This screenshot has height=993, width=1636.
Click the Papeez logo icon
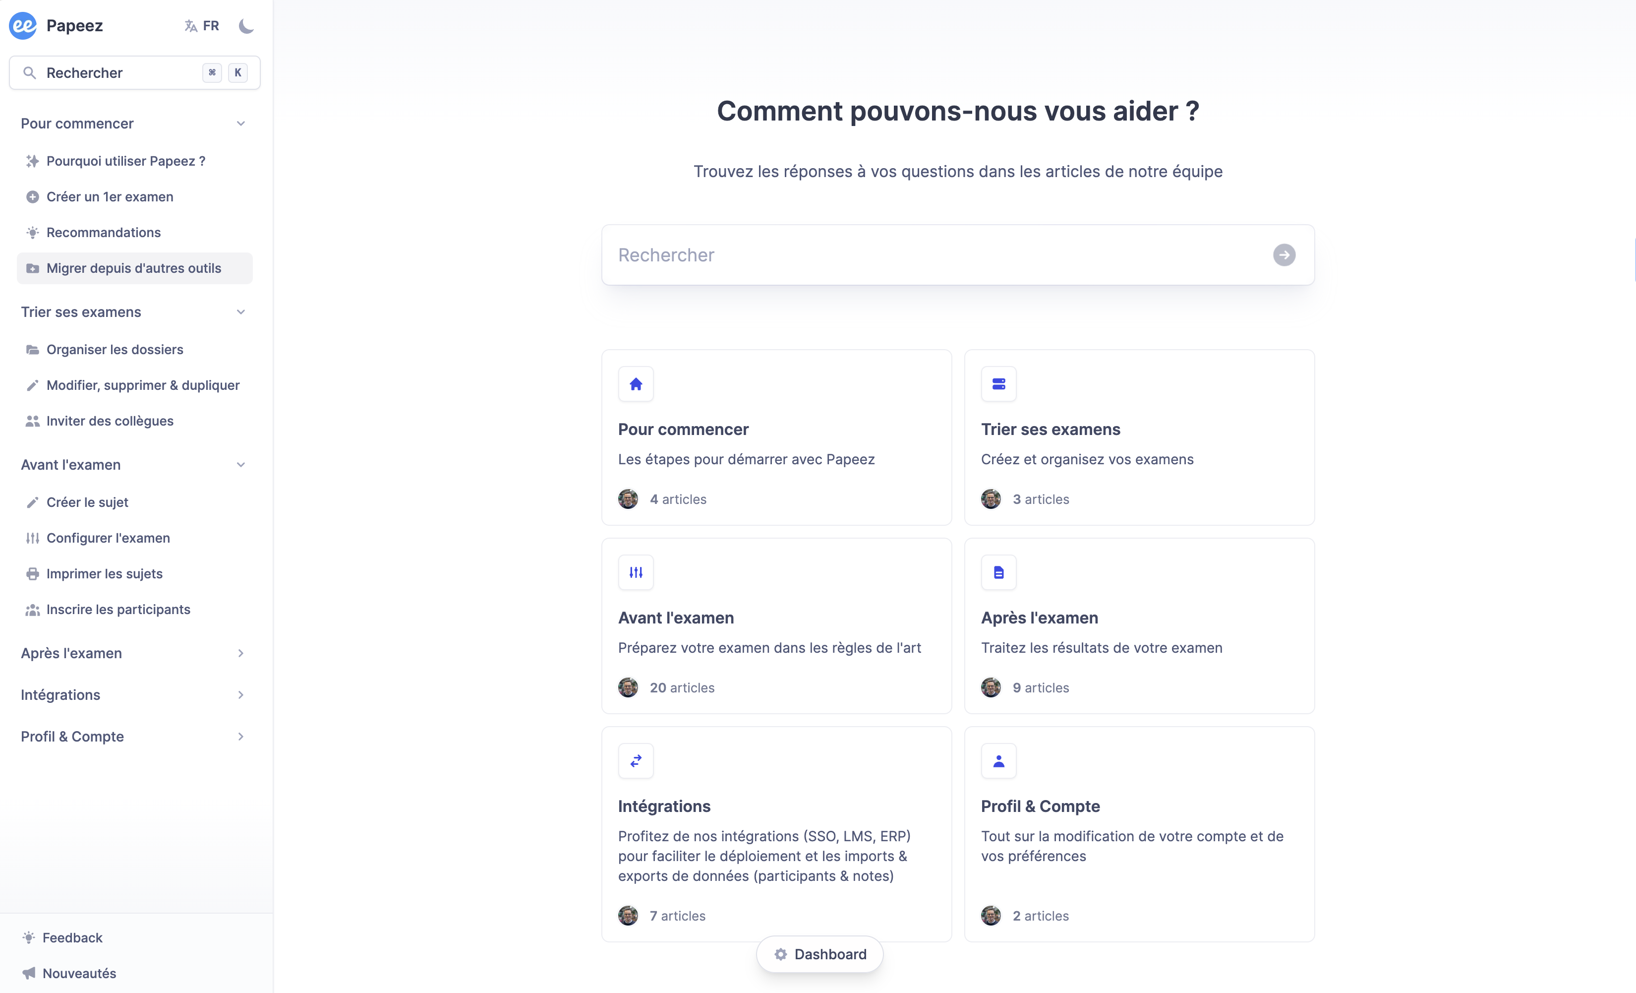pos(23,26)
